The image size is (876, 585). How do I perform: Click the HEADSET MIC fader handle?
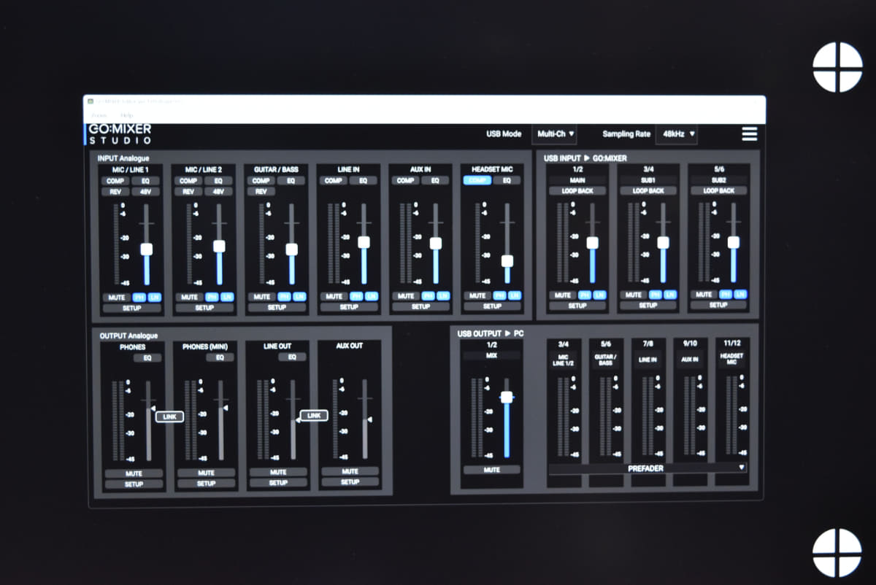(507, 261)
